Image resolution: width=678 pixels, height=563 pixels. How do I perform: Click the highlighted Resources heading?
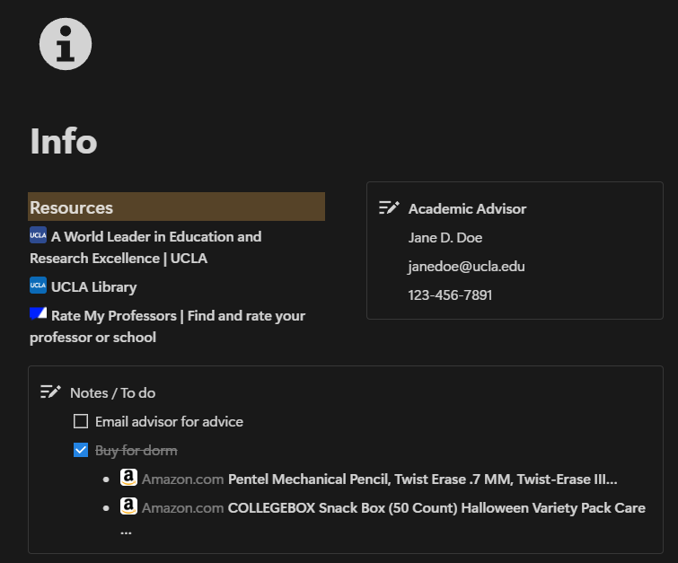[x=72, y=207]
